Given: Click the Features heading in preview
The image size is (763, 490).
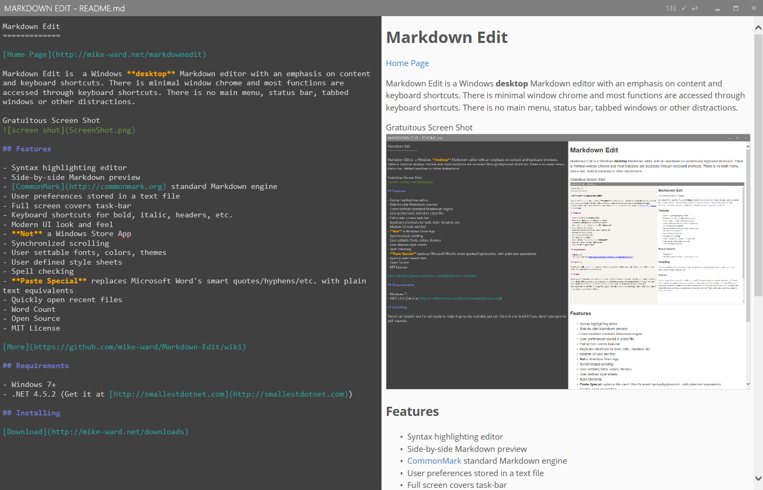Looking at the screenshot, I should coord(412,412).
